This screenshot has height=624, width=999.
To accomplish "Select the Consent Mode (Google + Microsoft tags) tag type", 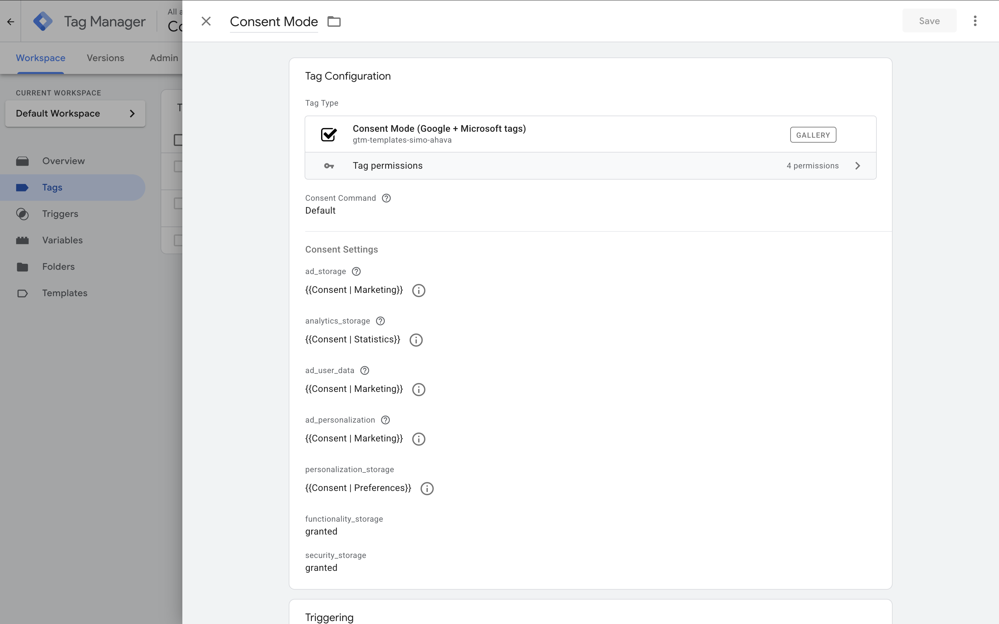I will (x=590, y=134).
